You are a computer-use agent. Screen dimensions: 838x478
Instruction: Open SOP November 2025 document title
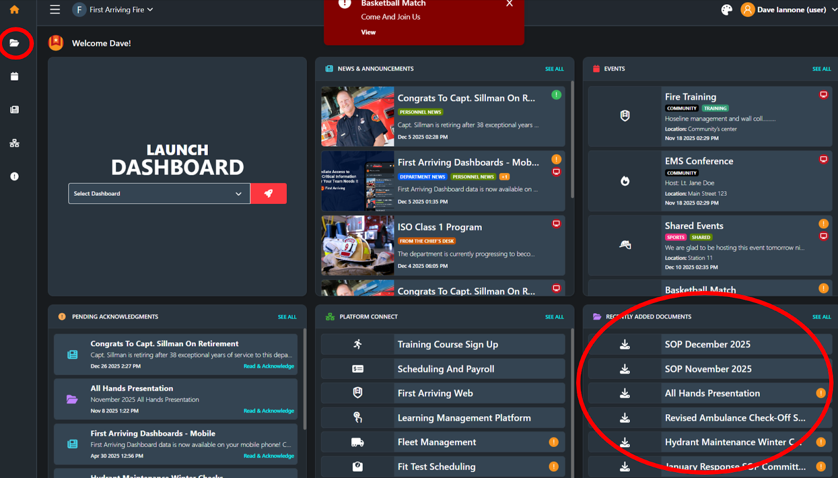pyautogui.click(x=708, y=369)
